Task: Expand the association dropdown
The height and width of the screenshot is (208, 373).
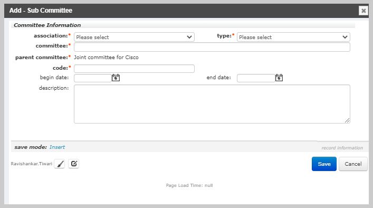Action: [134, 37]
